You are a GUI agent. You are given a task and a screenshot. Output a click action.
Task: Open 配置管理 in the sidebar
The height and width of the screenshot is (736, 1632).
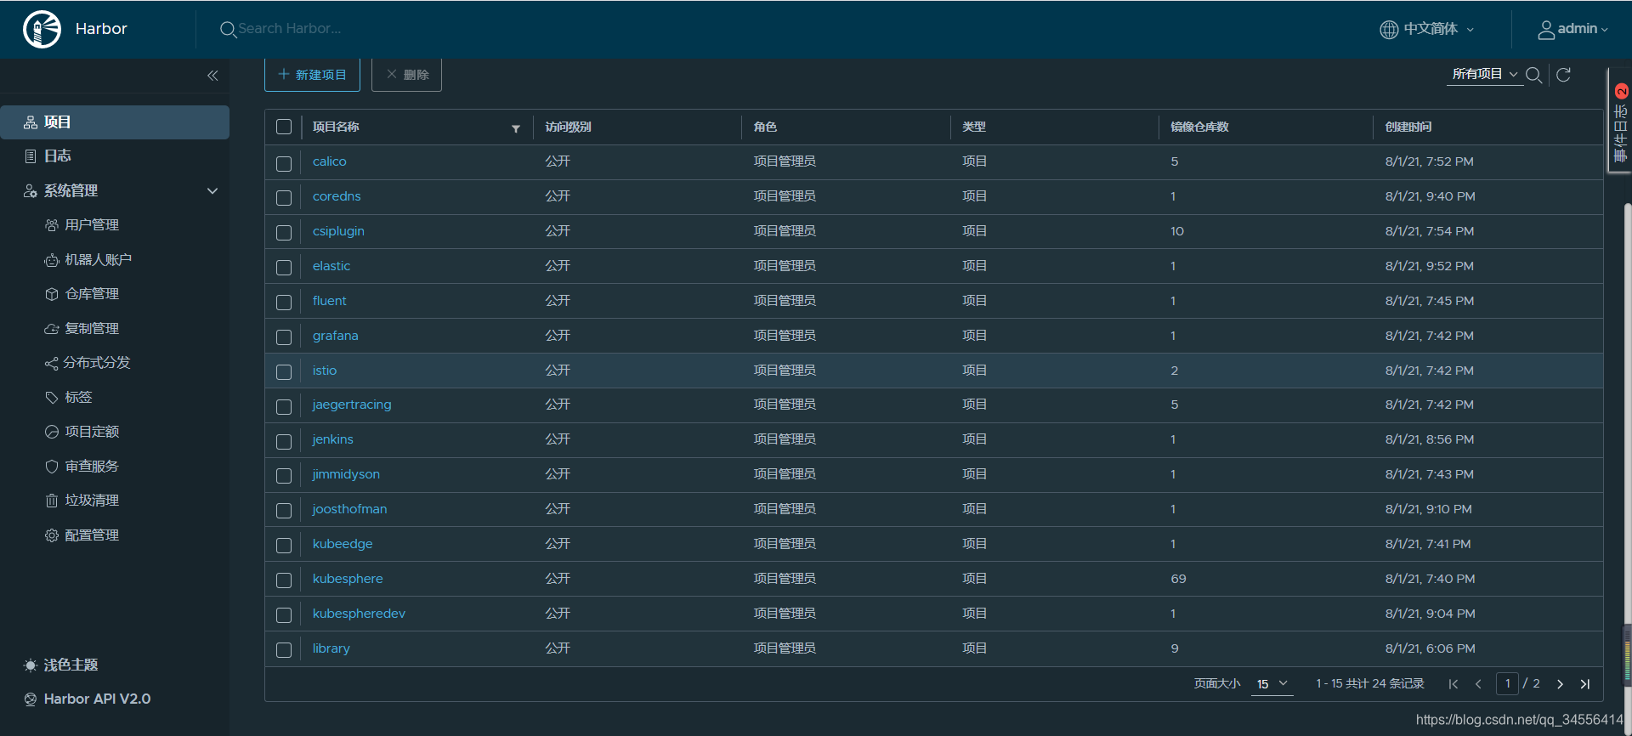coord(92,535)
